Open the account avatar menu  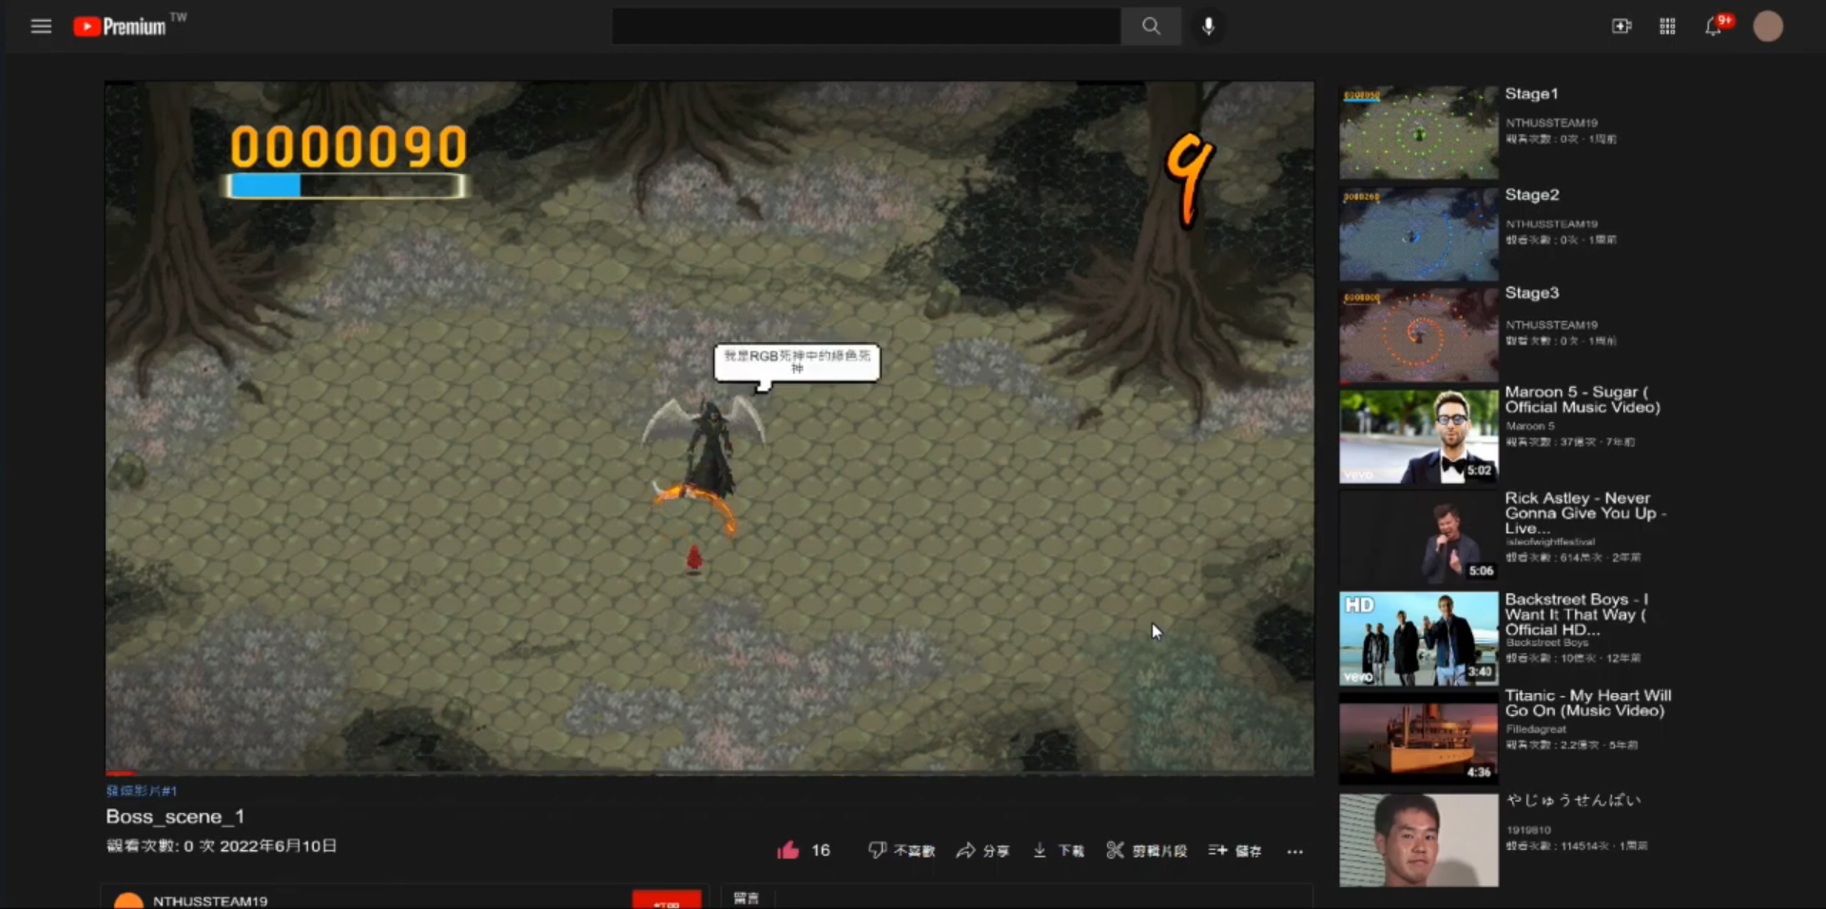pos(1768,27)
